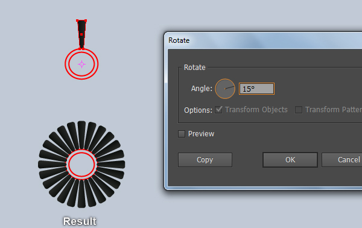Confirm rotation with the OK button
The image size is (362, 228).
coord(290,160)
